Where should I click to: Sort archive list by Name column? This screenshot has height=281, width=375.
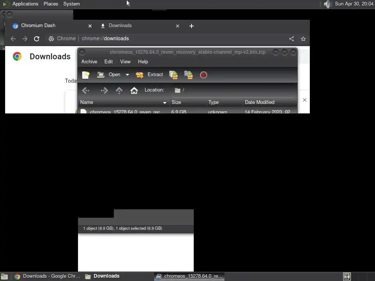tap(124, 102)
